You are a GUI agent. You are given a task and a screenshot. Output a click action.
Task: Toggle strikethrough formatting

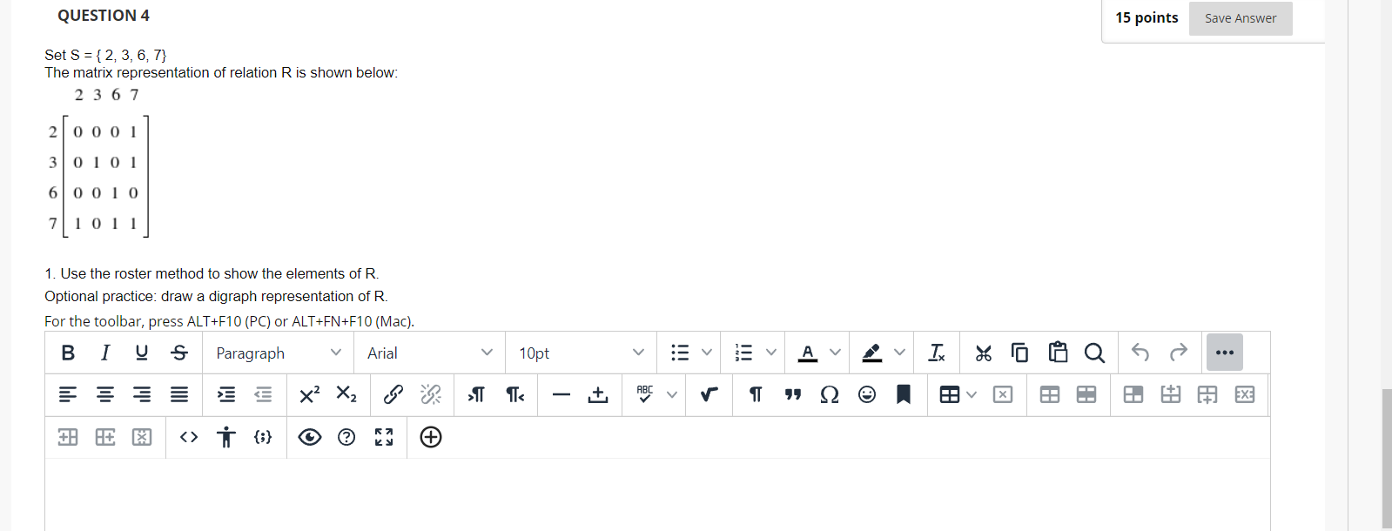pos(179,353)
